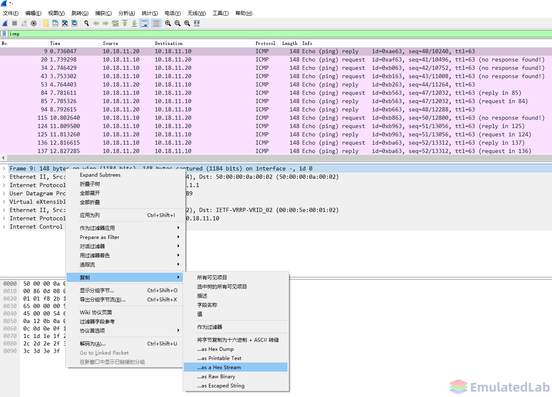Open the 帮助(H) menu
Viewport: 552px width, 397px height.
[244, 13]
